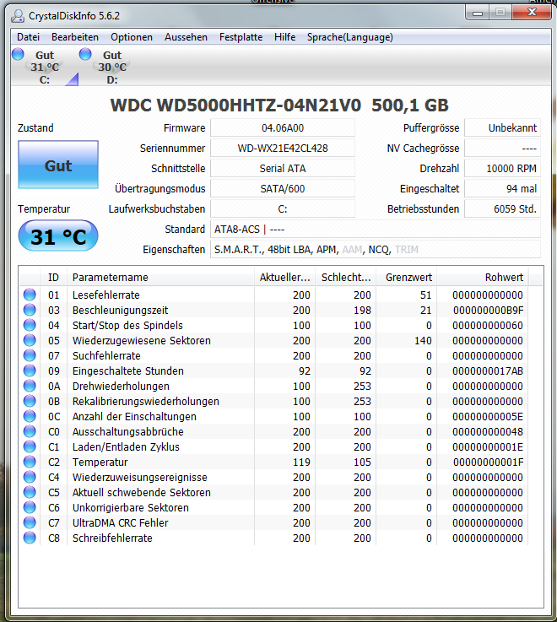Click the Eigenschaften features field

pyautogui.click(x=376, y=250)
